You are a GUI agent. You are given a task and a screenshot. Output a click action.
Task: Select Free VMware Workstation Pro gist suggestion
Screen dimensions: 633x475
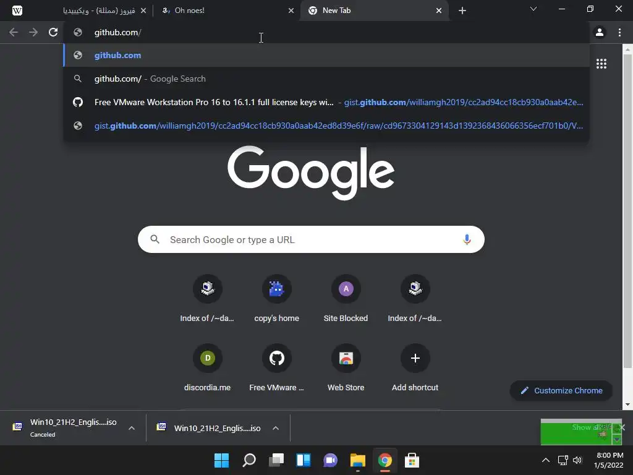pyautogui.click(x=326, y=102)
